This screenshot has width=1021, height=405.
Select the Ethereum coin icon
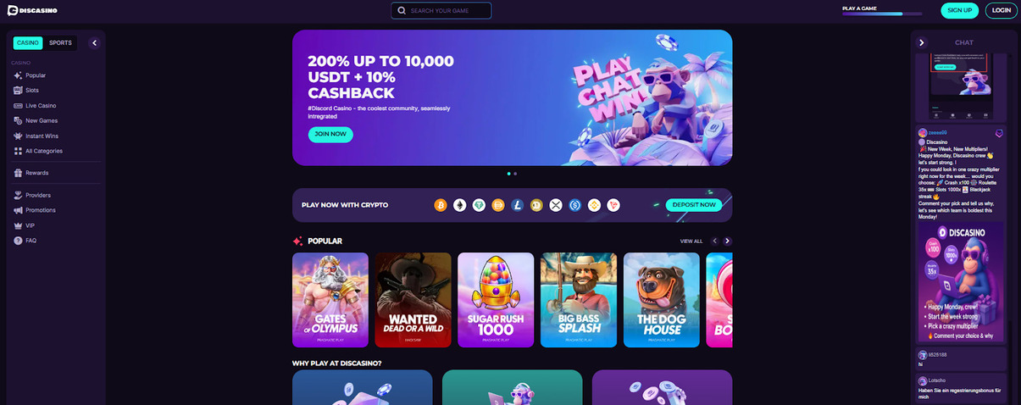tap(459, 205)
